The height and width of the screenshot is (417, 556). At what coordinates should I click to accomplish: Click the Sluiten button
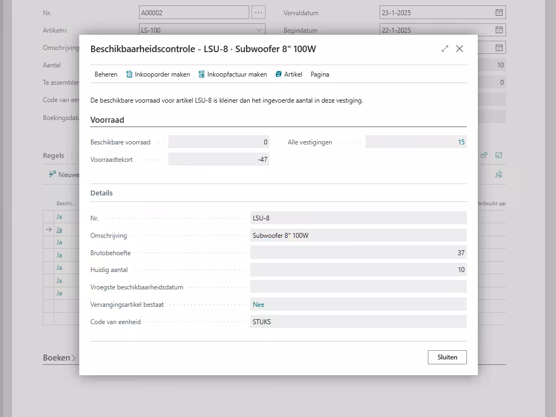(447, 357)
